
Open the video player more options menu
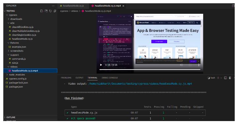[199, 65]
